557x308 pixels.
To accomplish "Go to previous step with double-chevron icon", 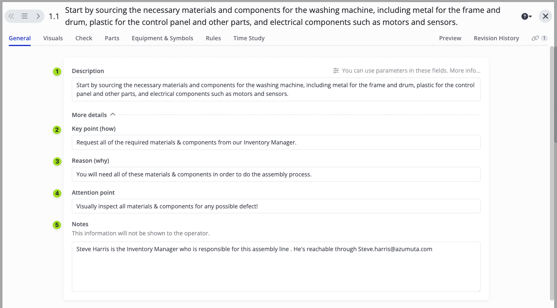I will click(x=11, y=16).
